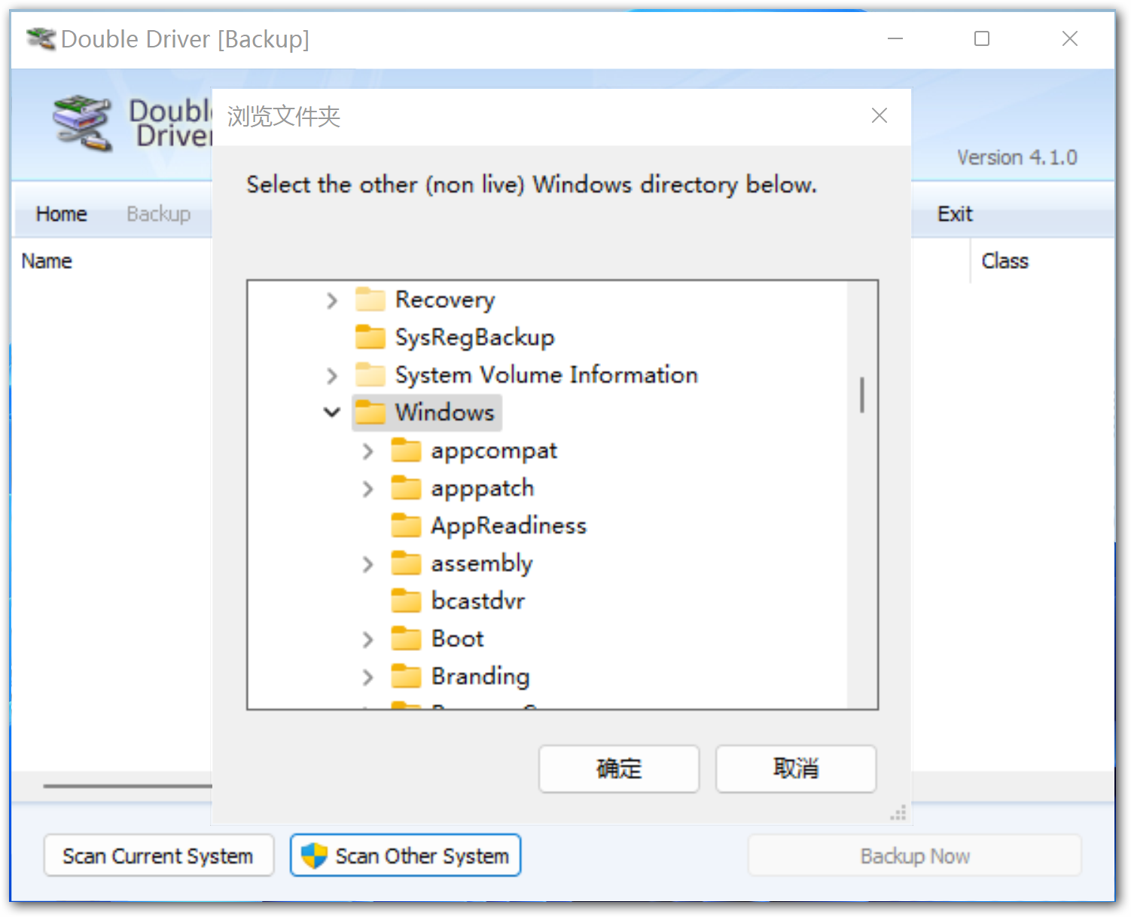Screen dimensions: 1131x917
Task: Select the Branding folder label
Action: click(x=480, y=677)
